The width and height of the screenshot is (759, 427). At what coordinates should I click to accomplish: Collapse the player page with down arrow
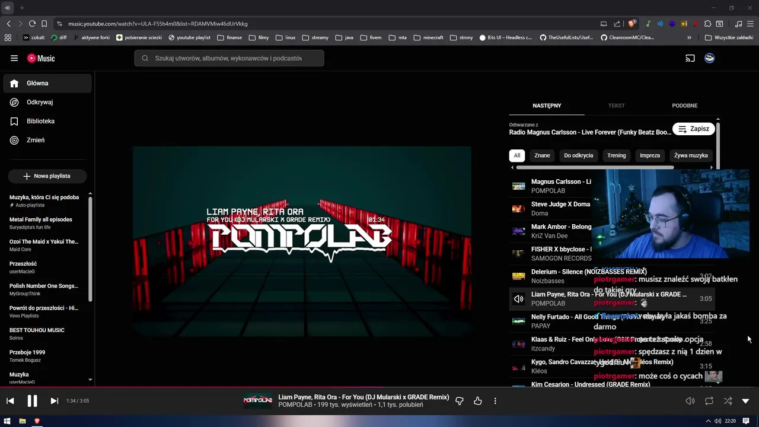tap(746, 401)
